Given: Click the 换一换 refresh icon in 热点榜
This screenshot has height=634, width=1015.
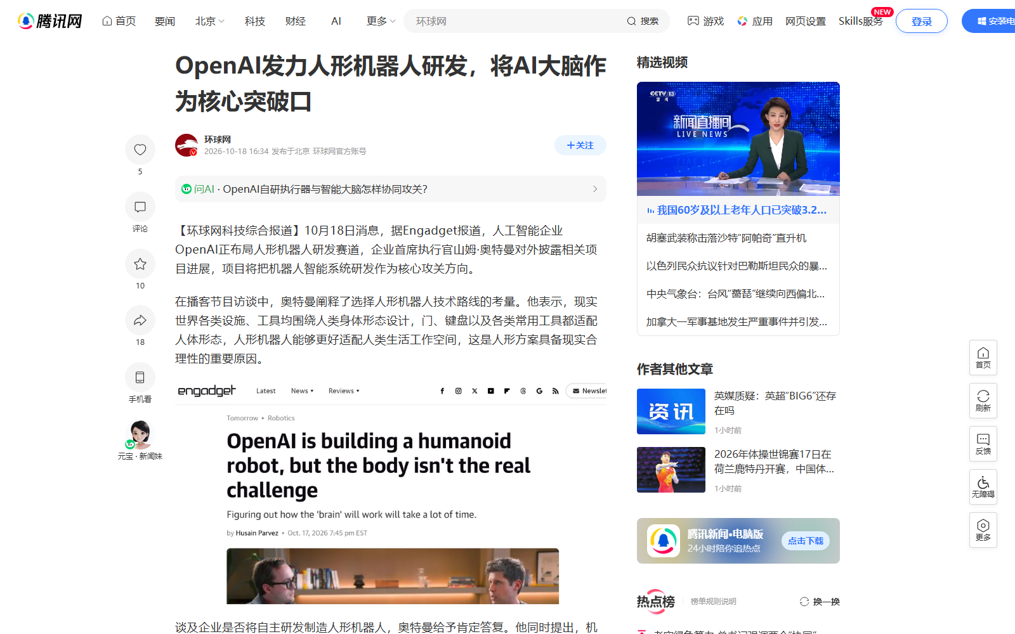Looking at the screenshot, I should [x=804, y=602].
